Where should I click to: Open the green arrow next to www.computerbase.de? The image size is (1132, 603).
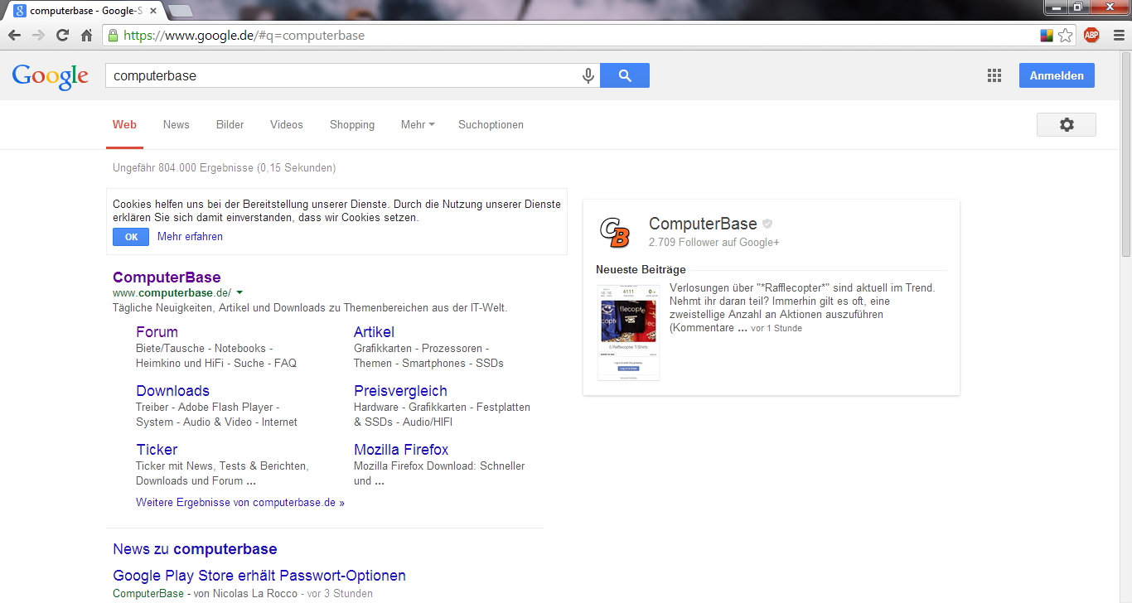239,293
